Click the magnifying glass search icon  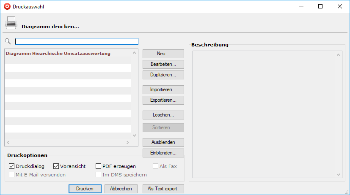(x=8, y=41)
